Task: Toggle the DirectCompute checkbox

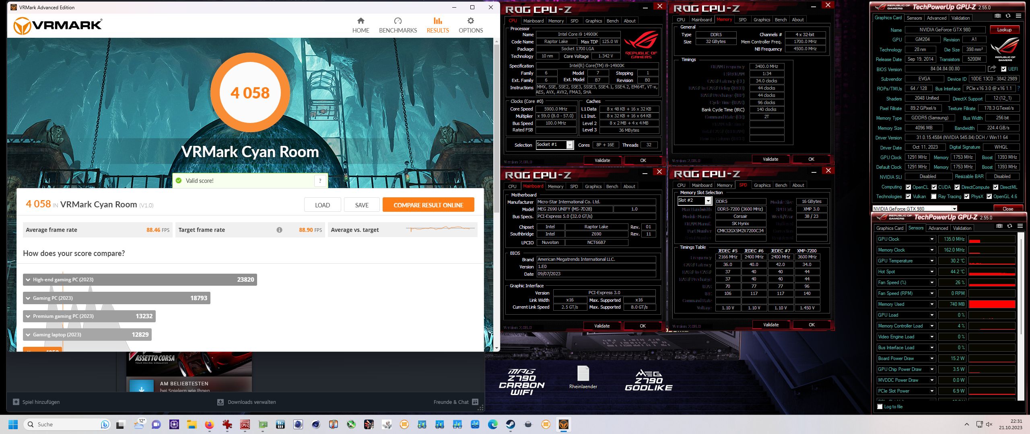Action: click(x=957, y=187)
